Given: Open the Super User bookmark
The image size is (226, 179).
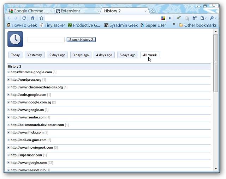Looking at the screenshot, I should point(153,25).
